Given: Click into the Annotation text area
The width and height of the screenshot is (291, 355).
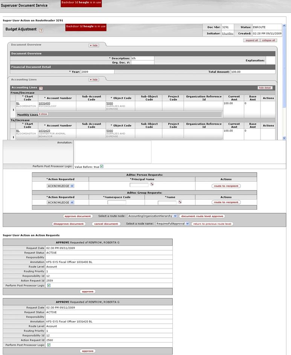Looking at the screenshot, I should coord(113,152).
